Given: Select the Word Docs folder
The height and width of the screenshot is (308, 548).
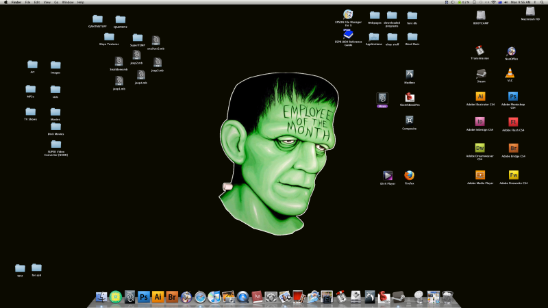Looking at the screenshot, I should (x=412, y=37).
